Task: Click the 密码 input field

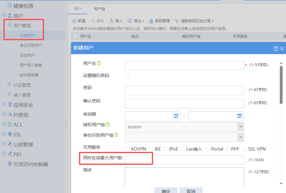Action: [x=184, y=90]
